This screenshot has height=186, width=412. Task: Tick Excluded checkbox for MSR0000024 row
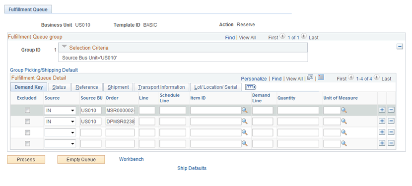tap(27, 111)
